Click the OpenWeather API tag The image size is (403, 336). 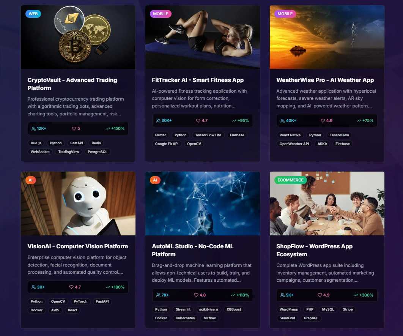coord(294,144)
